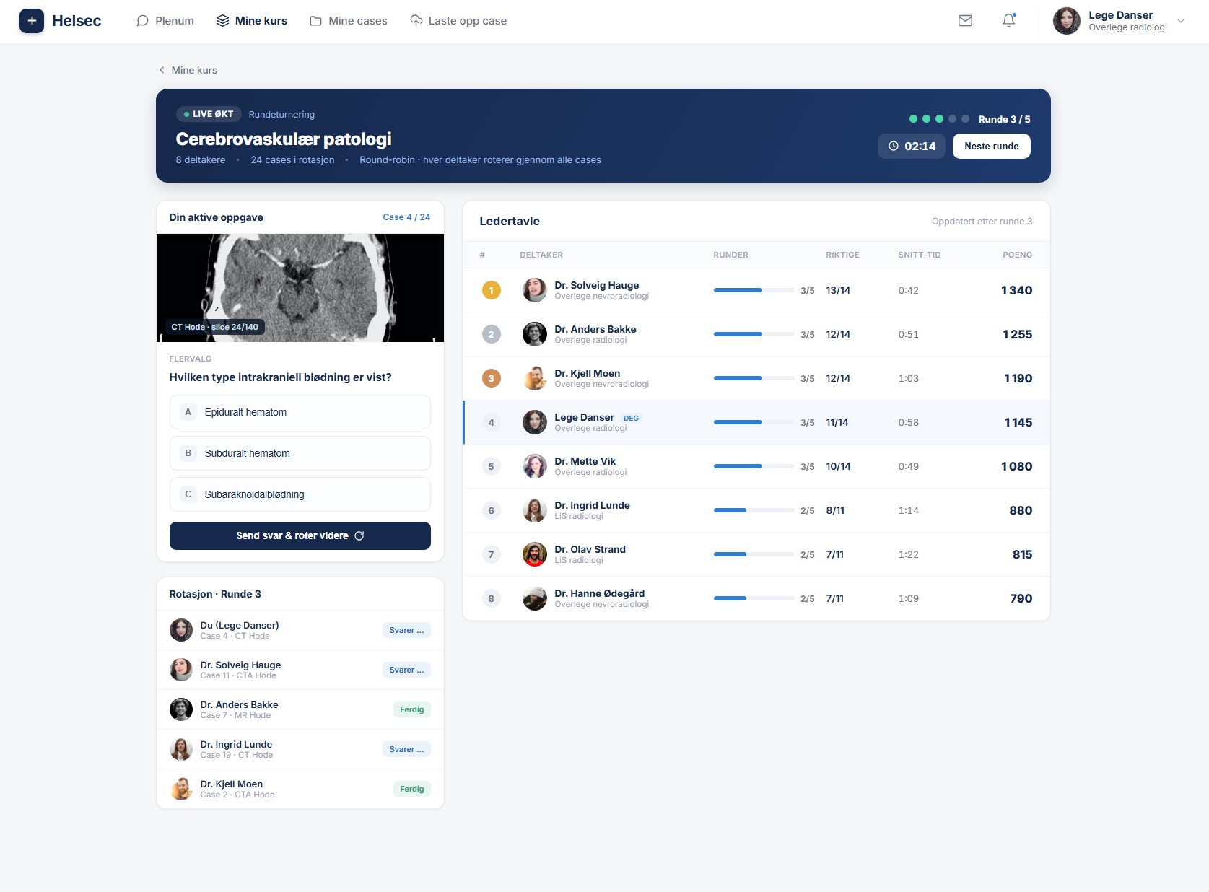Click the Case 4 / 24 label

pos(406,217)
